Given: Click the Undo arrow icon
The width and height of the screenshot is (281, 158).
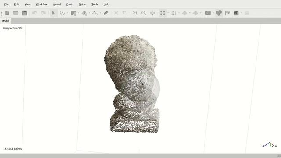Looking at the screenshot, I should [35, 13].
